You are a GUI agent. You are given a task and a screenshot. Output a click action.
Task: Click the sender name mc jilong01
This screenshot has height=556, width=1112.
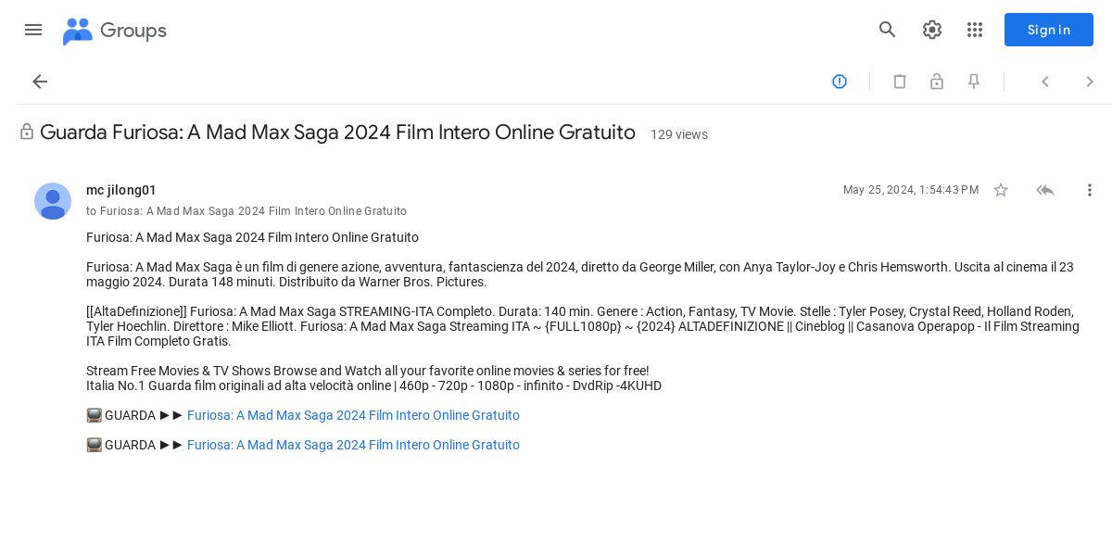pyautogui.click(x=121, y=190)
